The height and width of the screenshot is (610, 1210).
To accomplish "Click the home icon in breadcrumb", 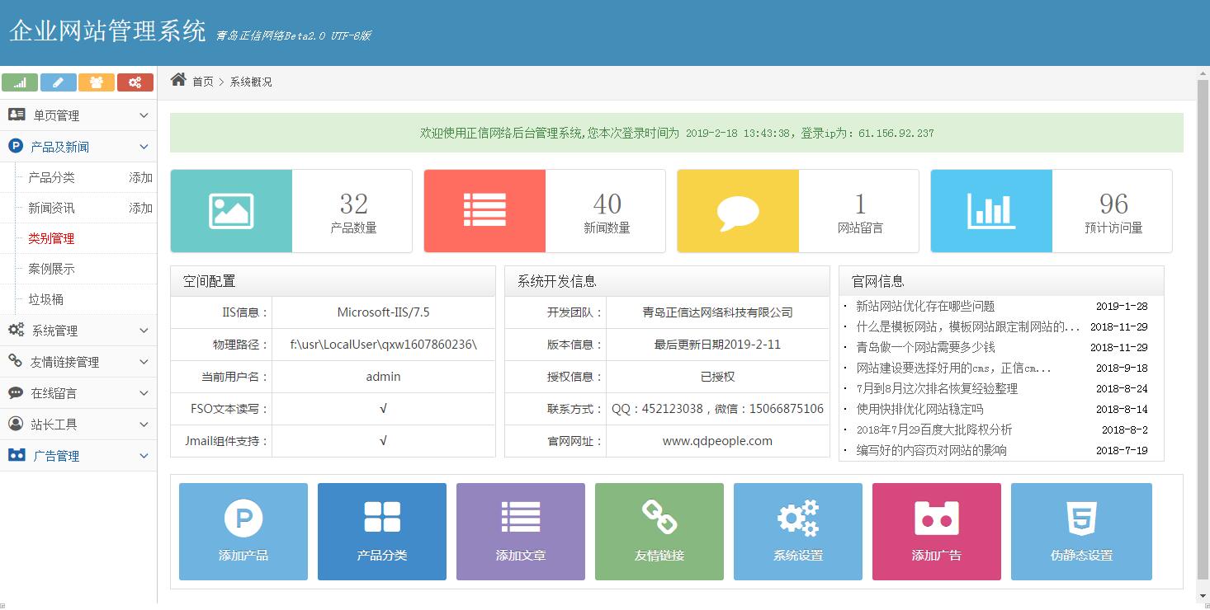I will click(178, 80).
